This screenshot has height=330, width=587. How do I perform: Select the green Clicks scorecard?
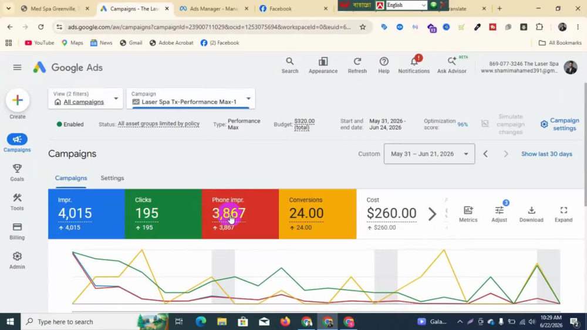pyautogui.click(x=163, y=214)
